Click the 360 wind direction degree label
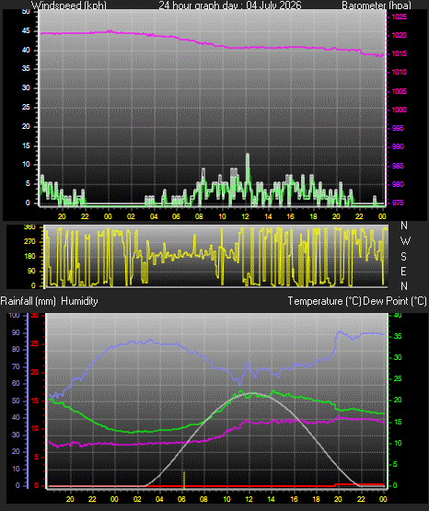The height and width of the screenshot is (511, 429). [29, 227]
